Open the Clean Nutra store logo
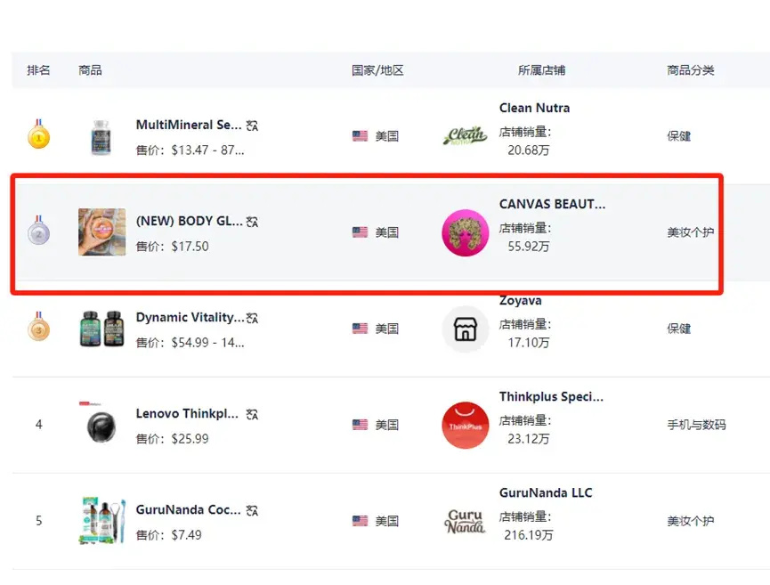The width and height of the screenshot is (770, 585). click(465, 136)
